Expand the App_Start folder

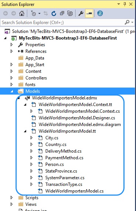[x=11, y=65]
